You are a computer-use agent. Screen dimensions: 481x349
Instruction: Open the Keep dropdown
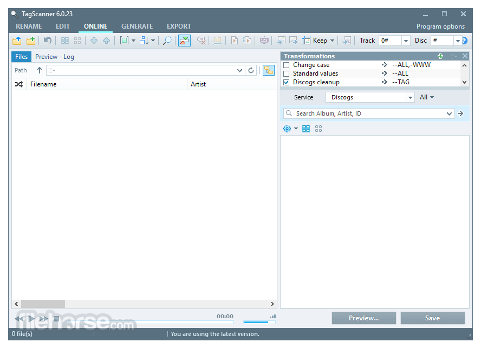click(323, 41)
